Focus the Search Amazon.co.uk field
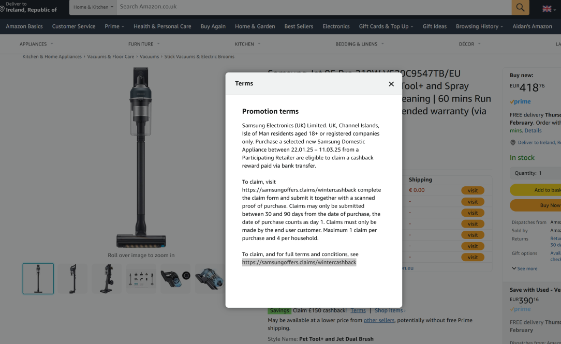Image resolution: width=561 pixels, height=344 pixels. coord(314,7)
